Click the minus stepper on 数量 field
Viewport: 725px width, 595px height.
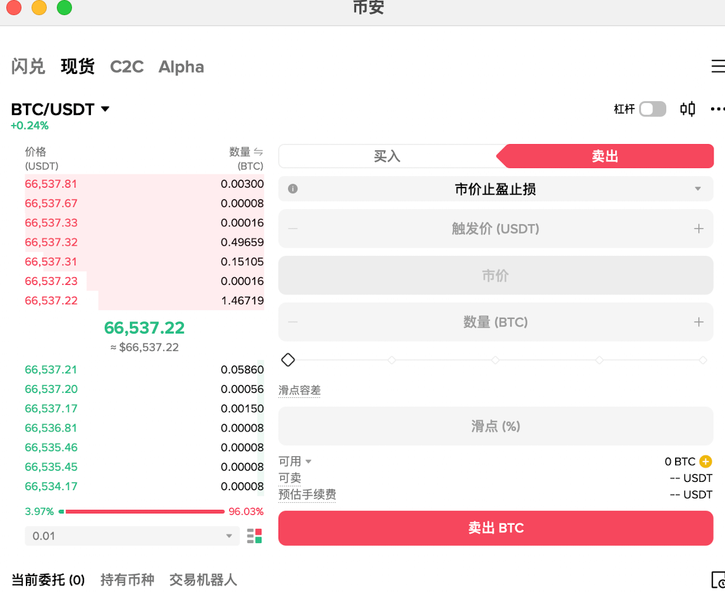click(x=292, y=322)
